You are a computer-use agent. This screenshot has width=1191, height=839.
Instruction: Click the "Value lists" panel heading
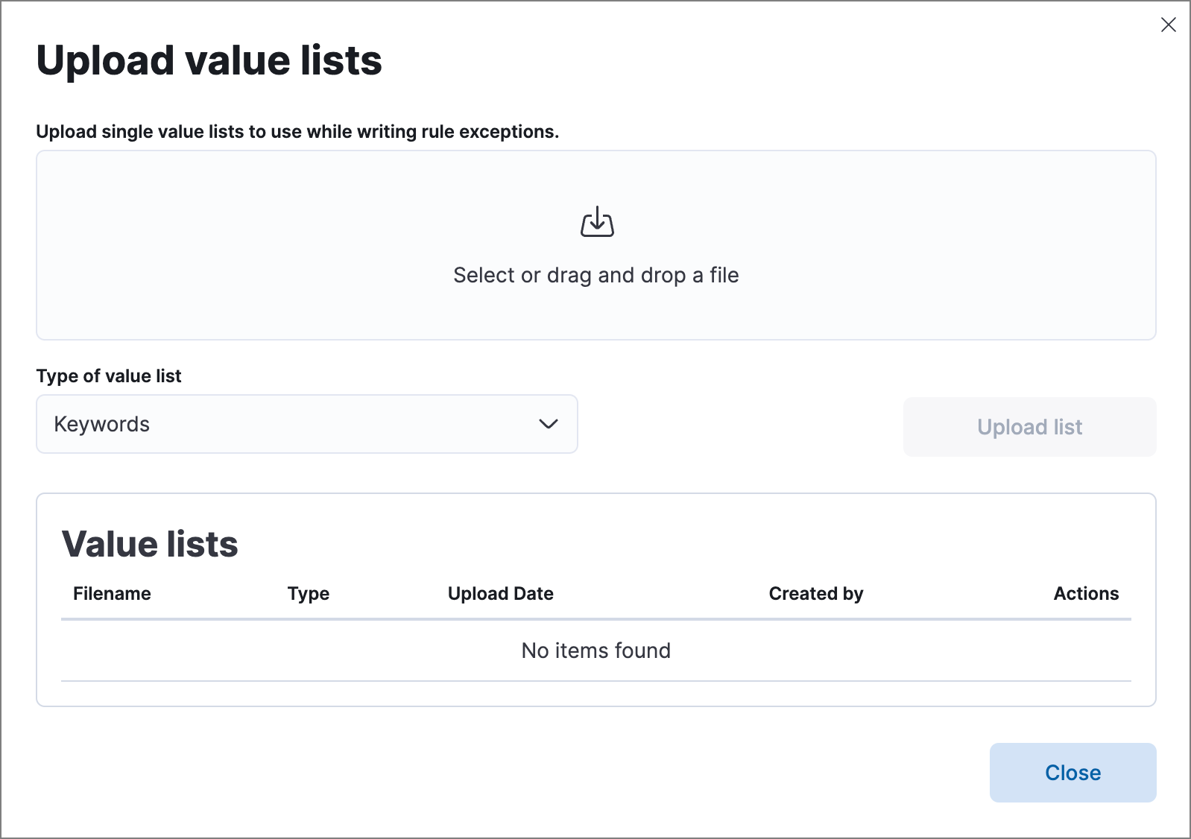coord(150,544)
